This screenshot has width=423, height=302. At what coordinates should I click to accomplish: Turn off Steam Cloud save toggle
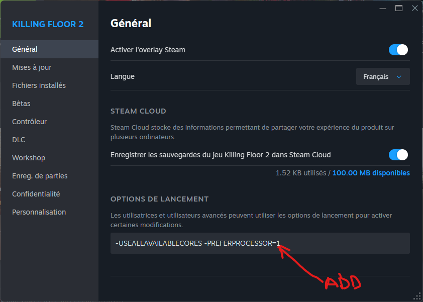click(398, 155)
